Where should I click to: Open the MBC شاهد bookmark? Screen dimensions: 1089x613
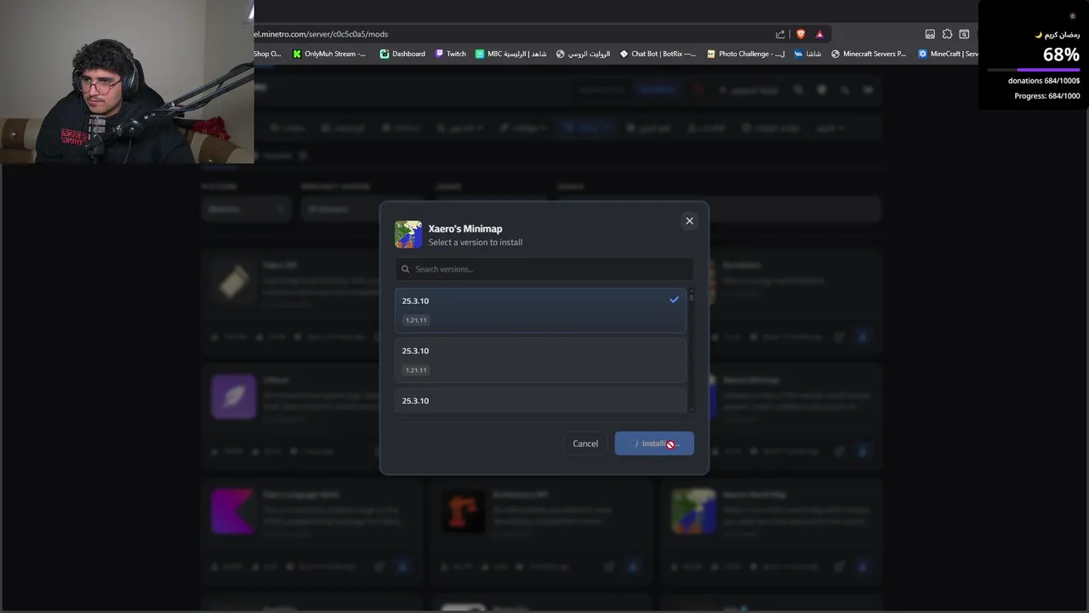point(511,54)
